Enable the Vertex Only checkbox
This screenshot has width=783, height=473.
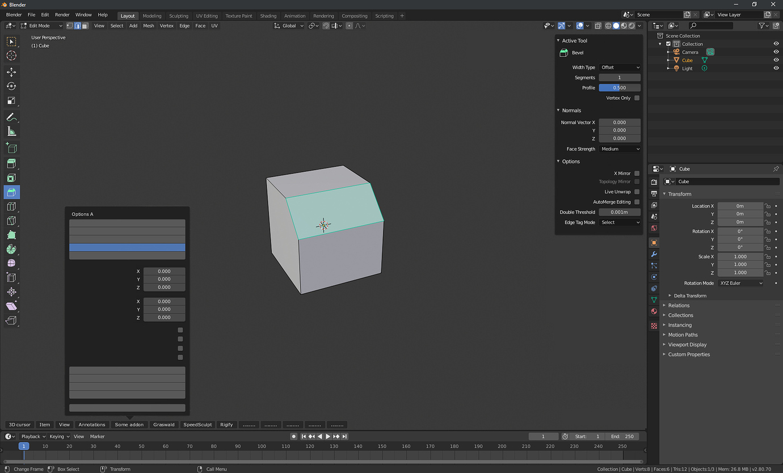pos(637,98)
